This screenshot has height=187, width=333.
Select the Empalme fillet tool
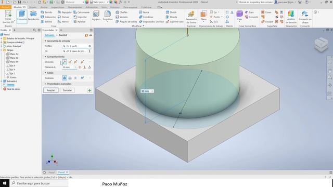pos(108,16)
